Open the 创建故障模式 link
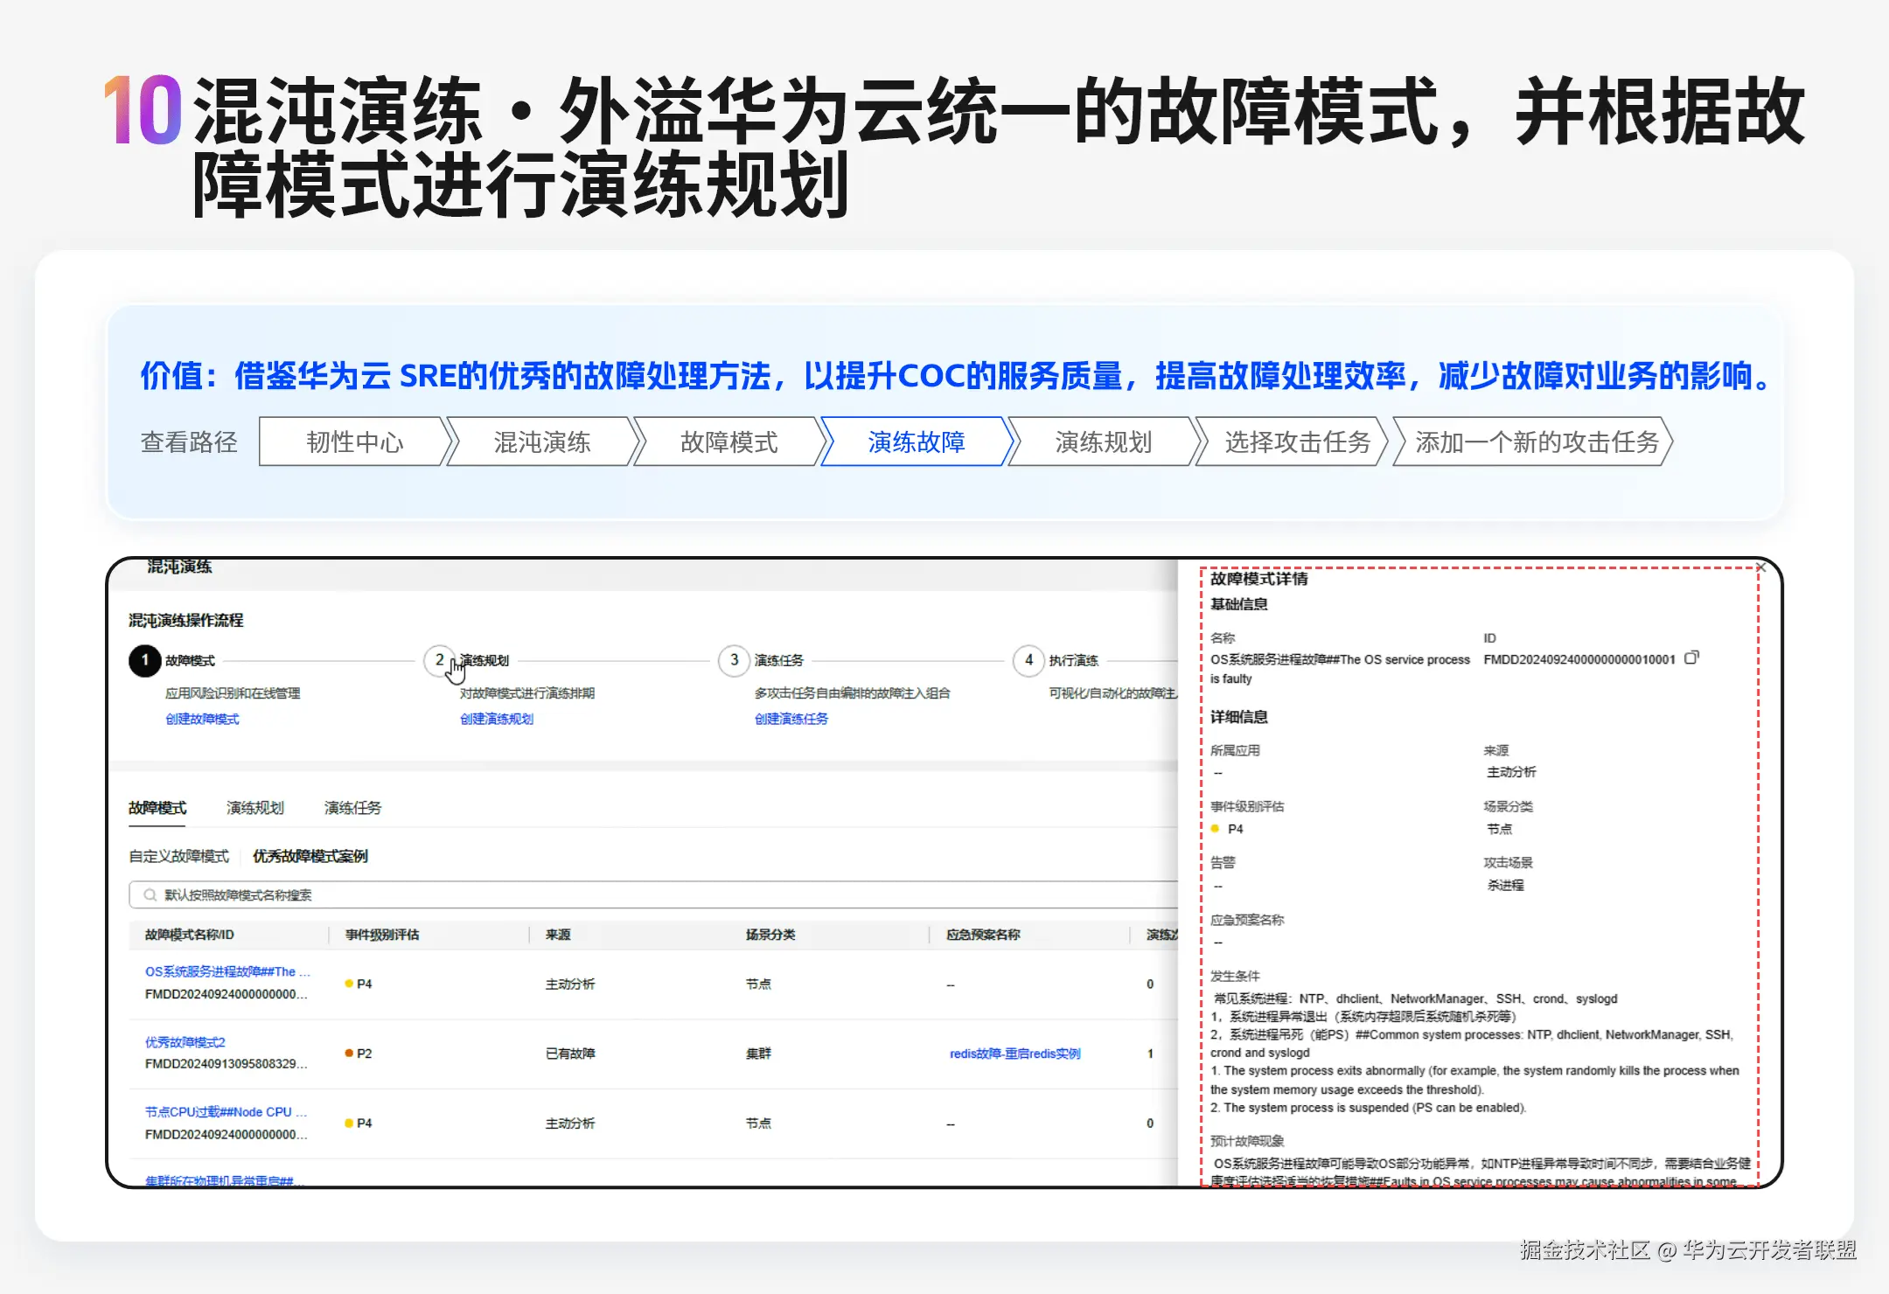 point(202,719)
